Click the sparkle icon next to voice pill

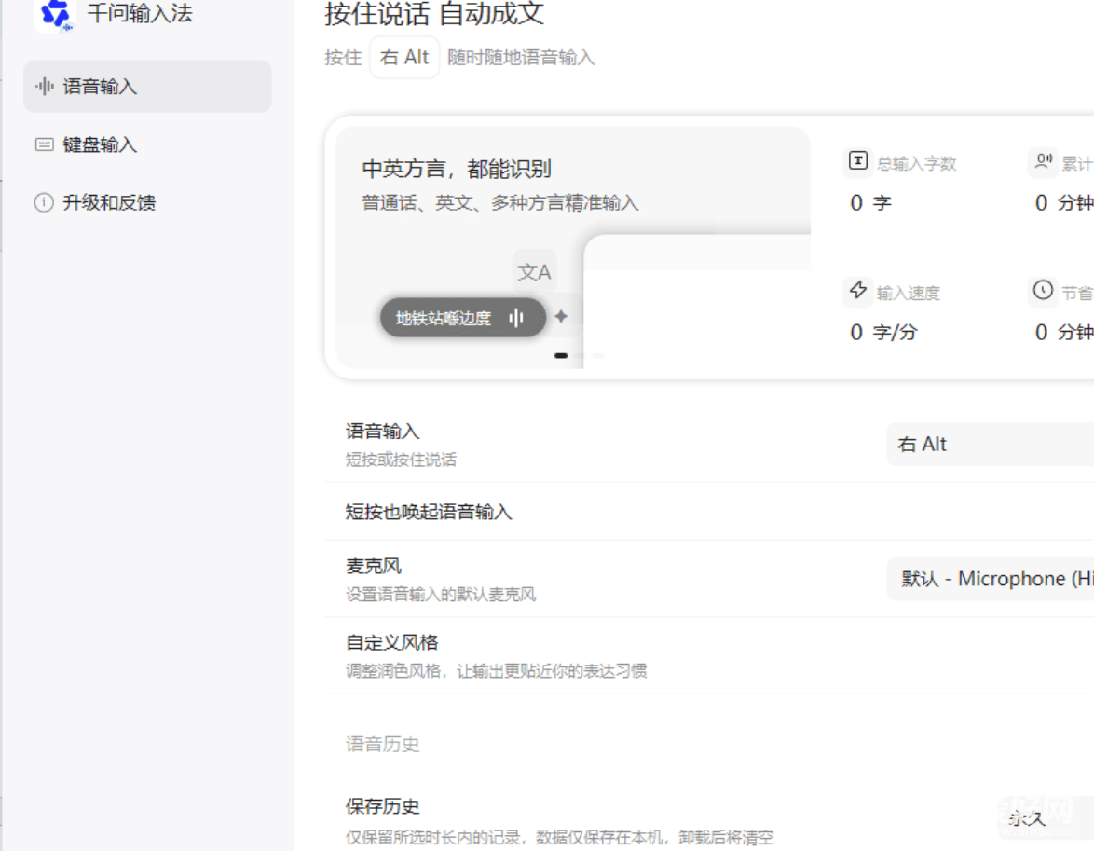click(561, 316)
